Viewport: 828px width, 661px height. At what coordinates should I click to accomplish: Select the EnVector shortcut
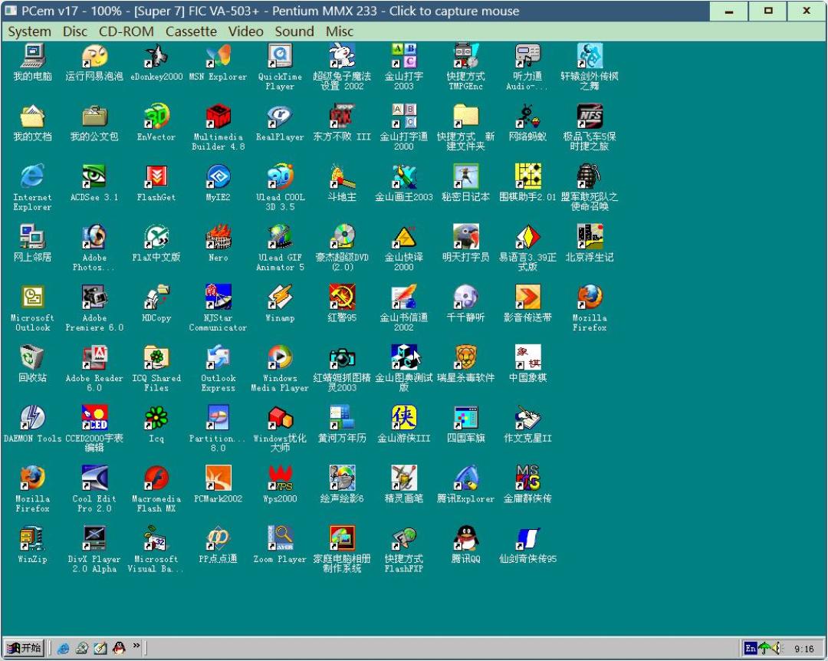pyautogui.click(x=156, y=123)
